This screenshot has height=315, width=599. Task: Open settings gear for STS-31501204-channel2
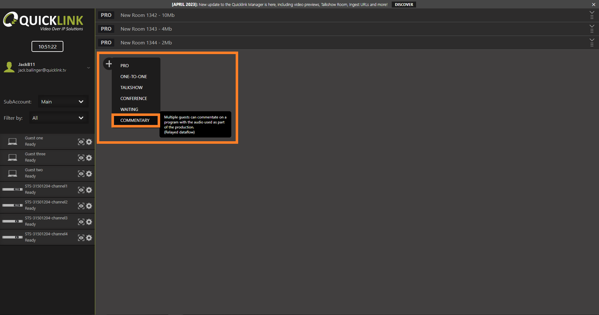pyautogui.click(x=89, y=206)
